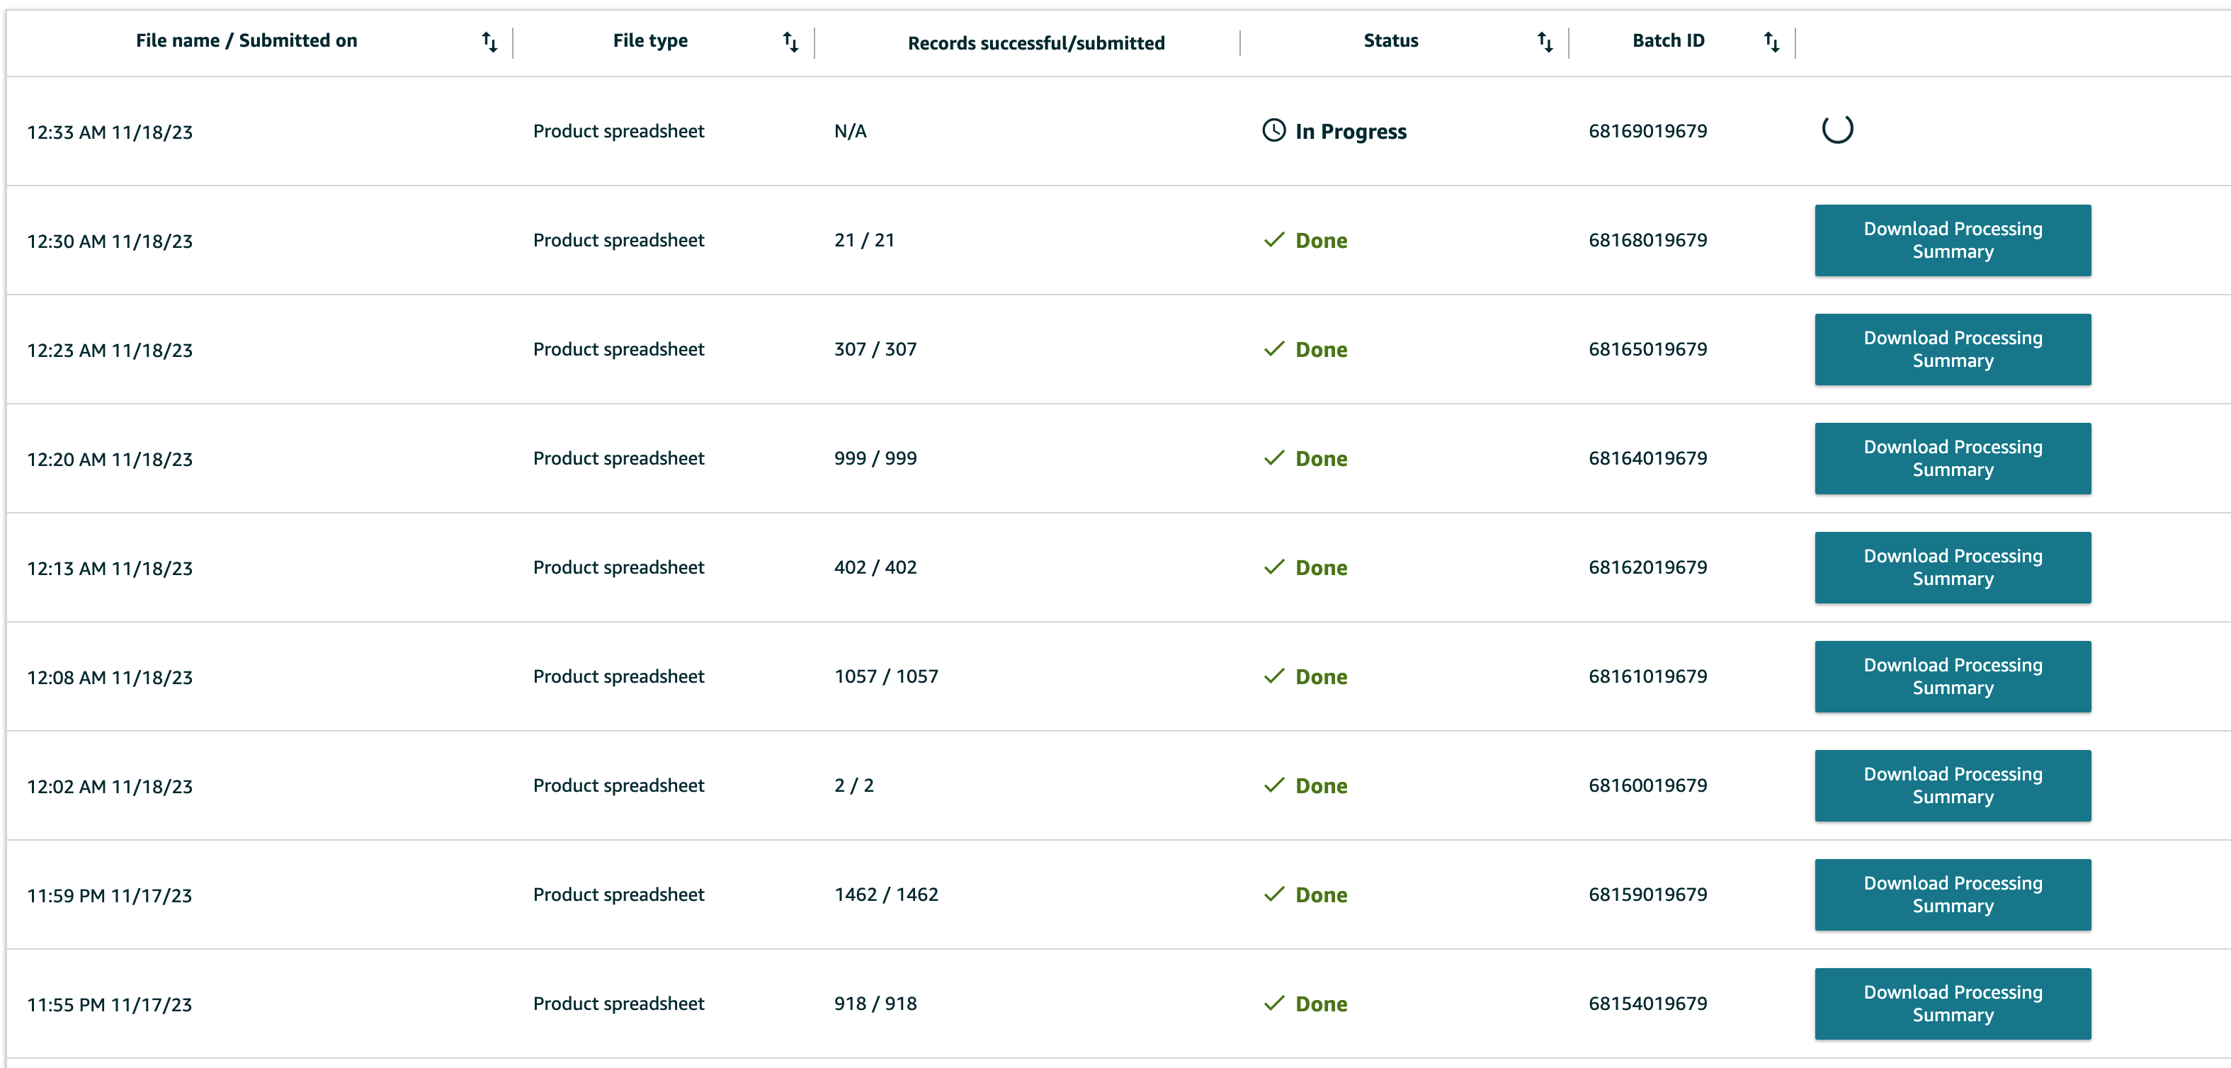Select the 12:23 AM 11/18/23 submission
Image resolution: width=2231 pixels, height=1068 pixels.
click(x=109, y=351)
